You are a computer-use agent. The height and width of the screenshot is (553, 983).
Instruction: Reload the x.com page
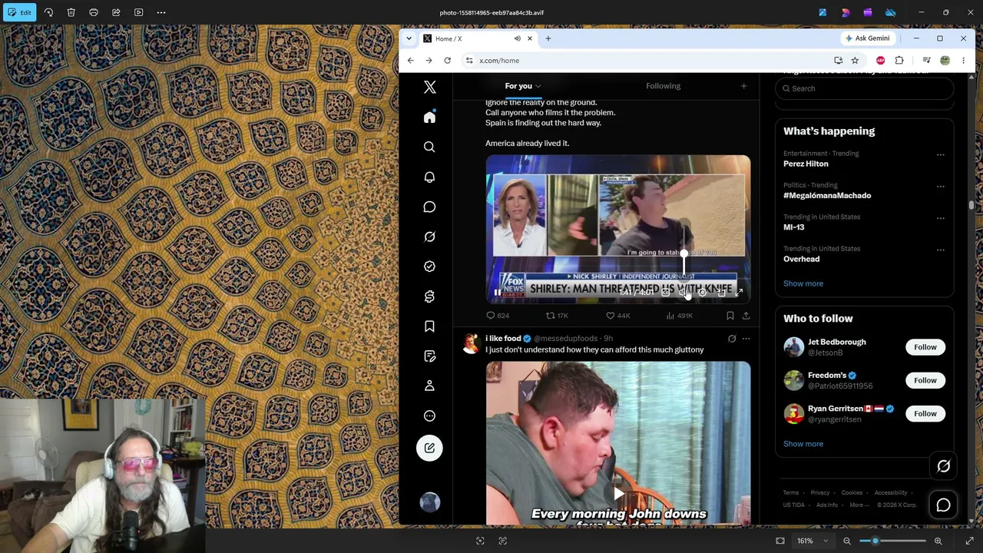(447, 61)
